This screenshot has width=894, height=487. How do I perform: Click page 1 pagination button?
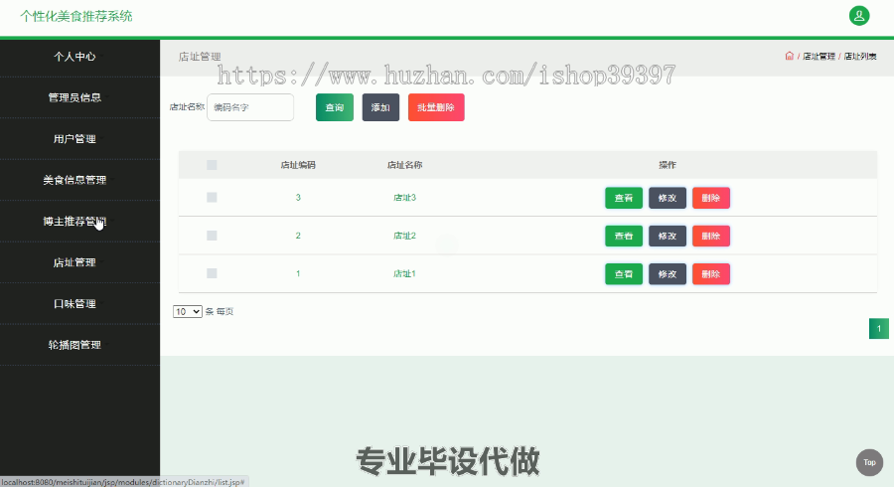pos(879,328)
